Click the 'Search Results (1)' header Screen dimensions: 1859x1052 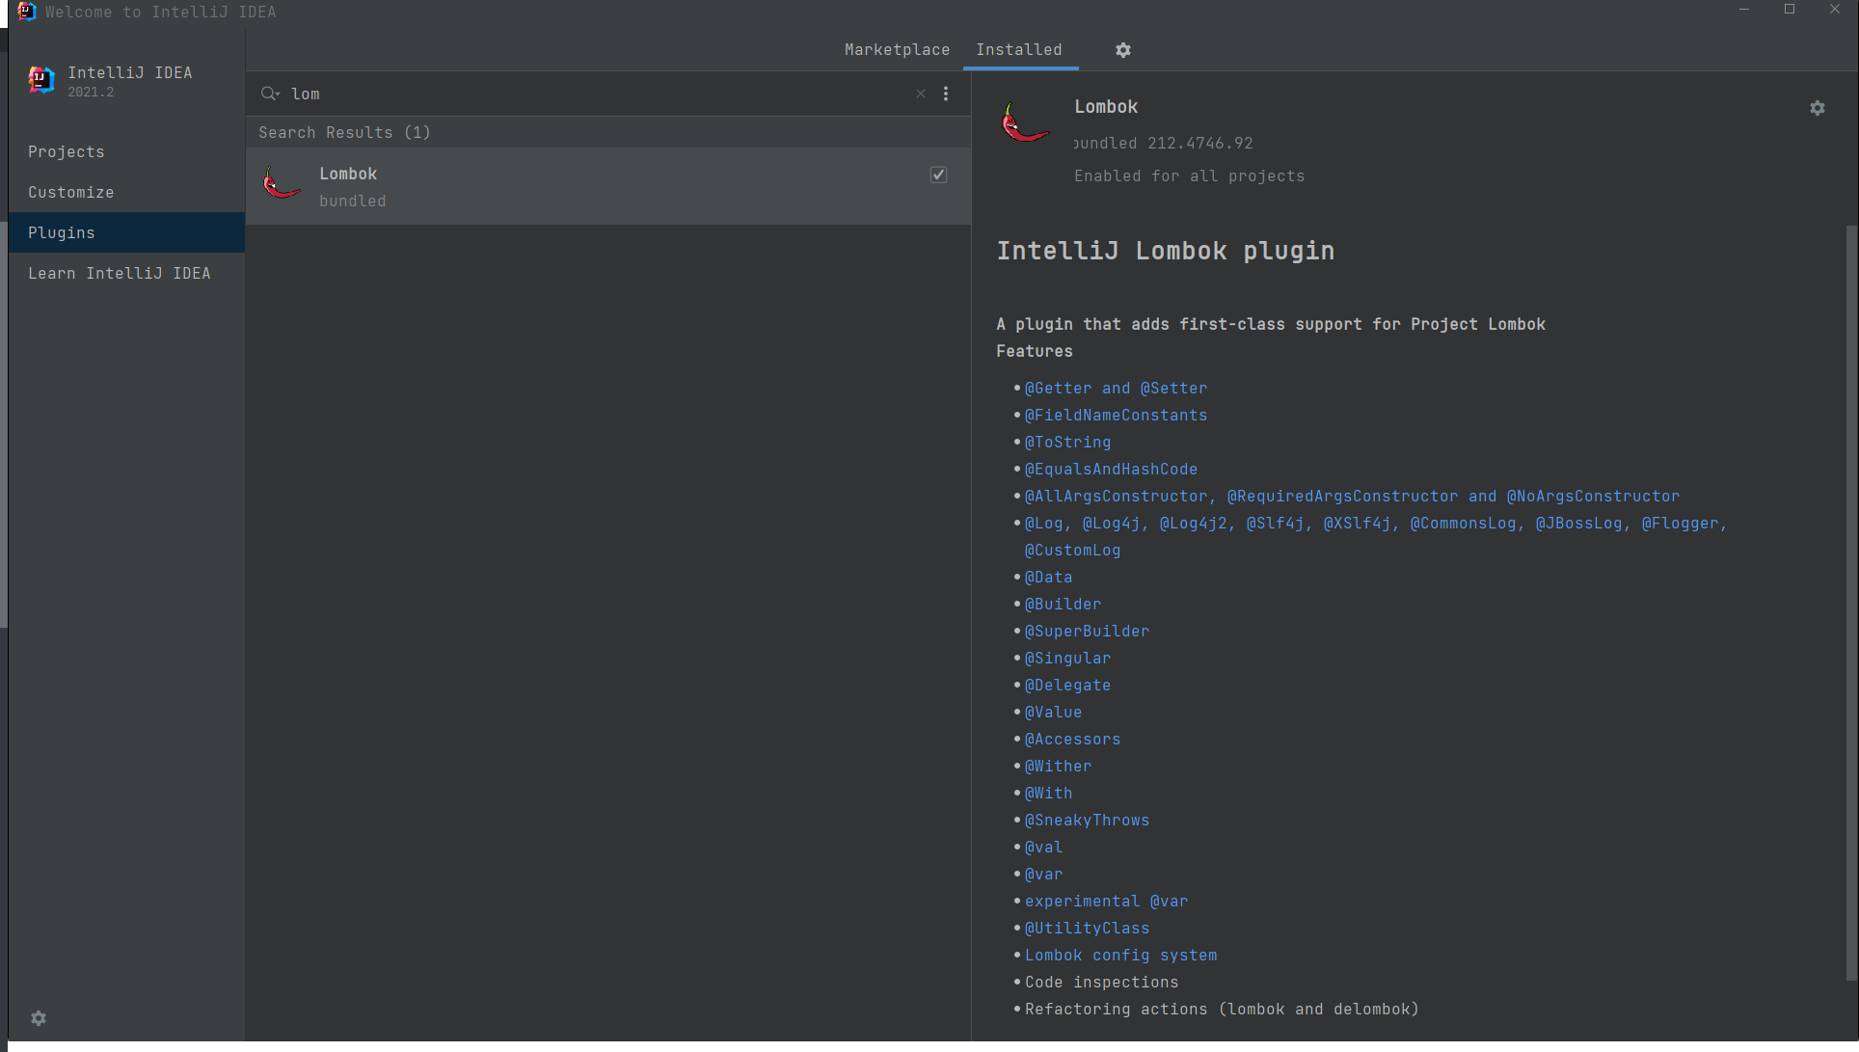tap(344, 133)
